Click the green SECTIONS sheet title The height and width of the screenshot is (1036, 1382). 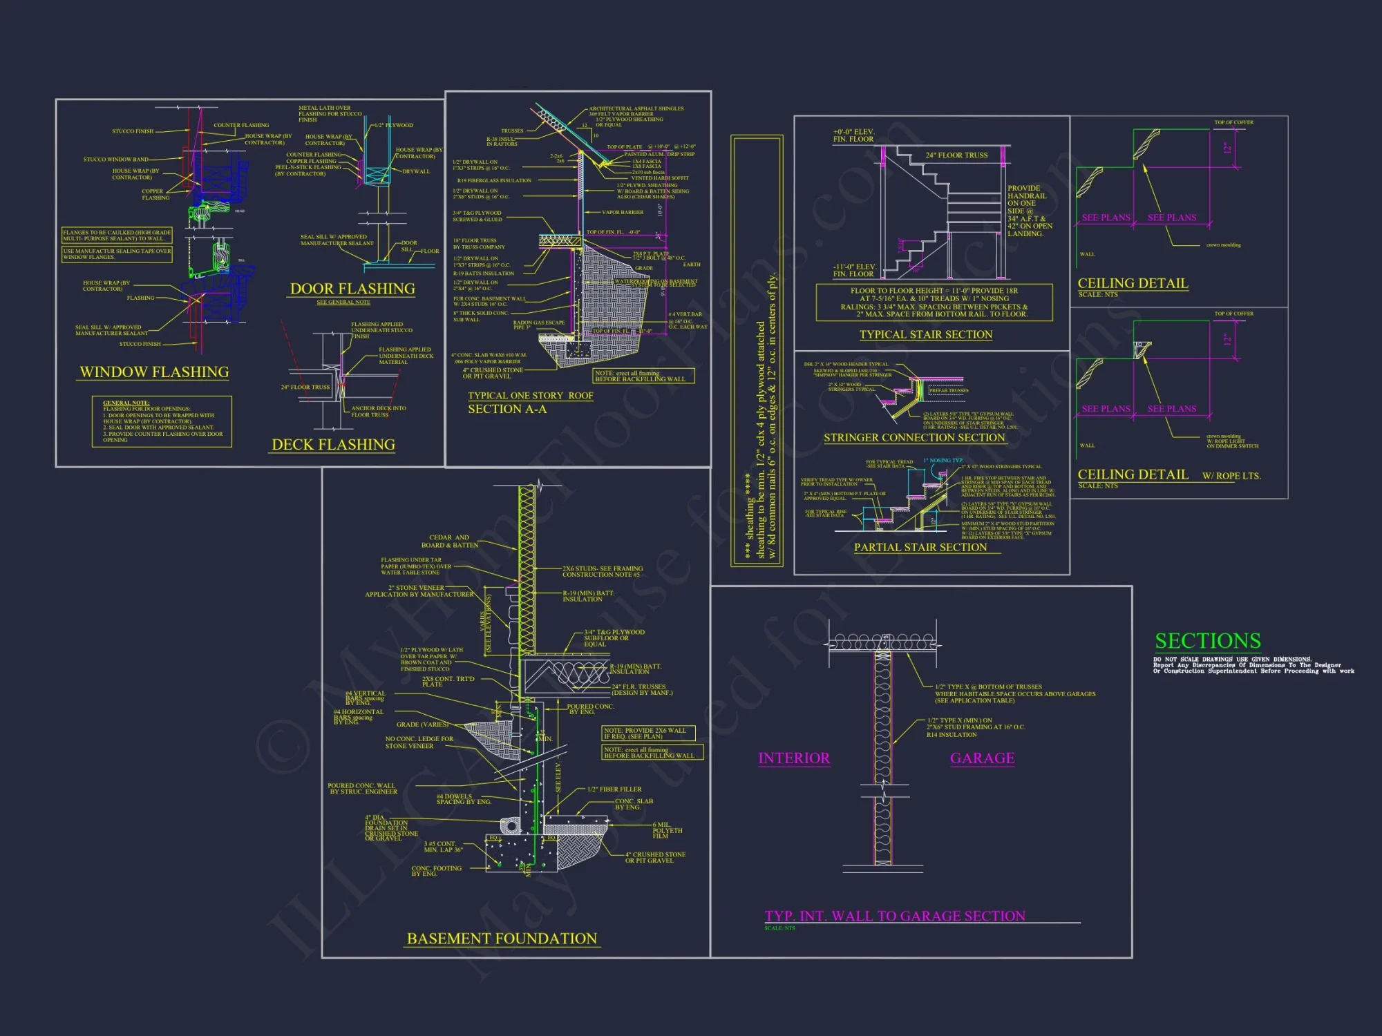[x=1208, y=641]
